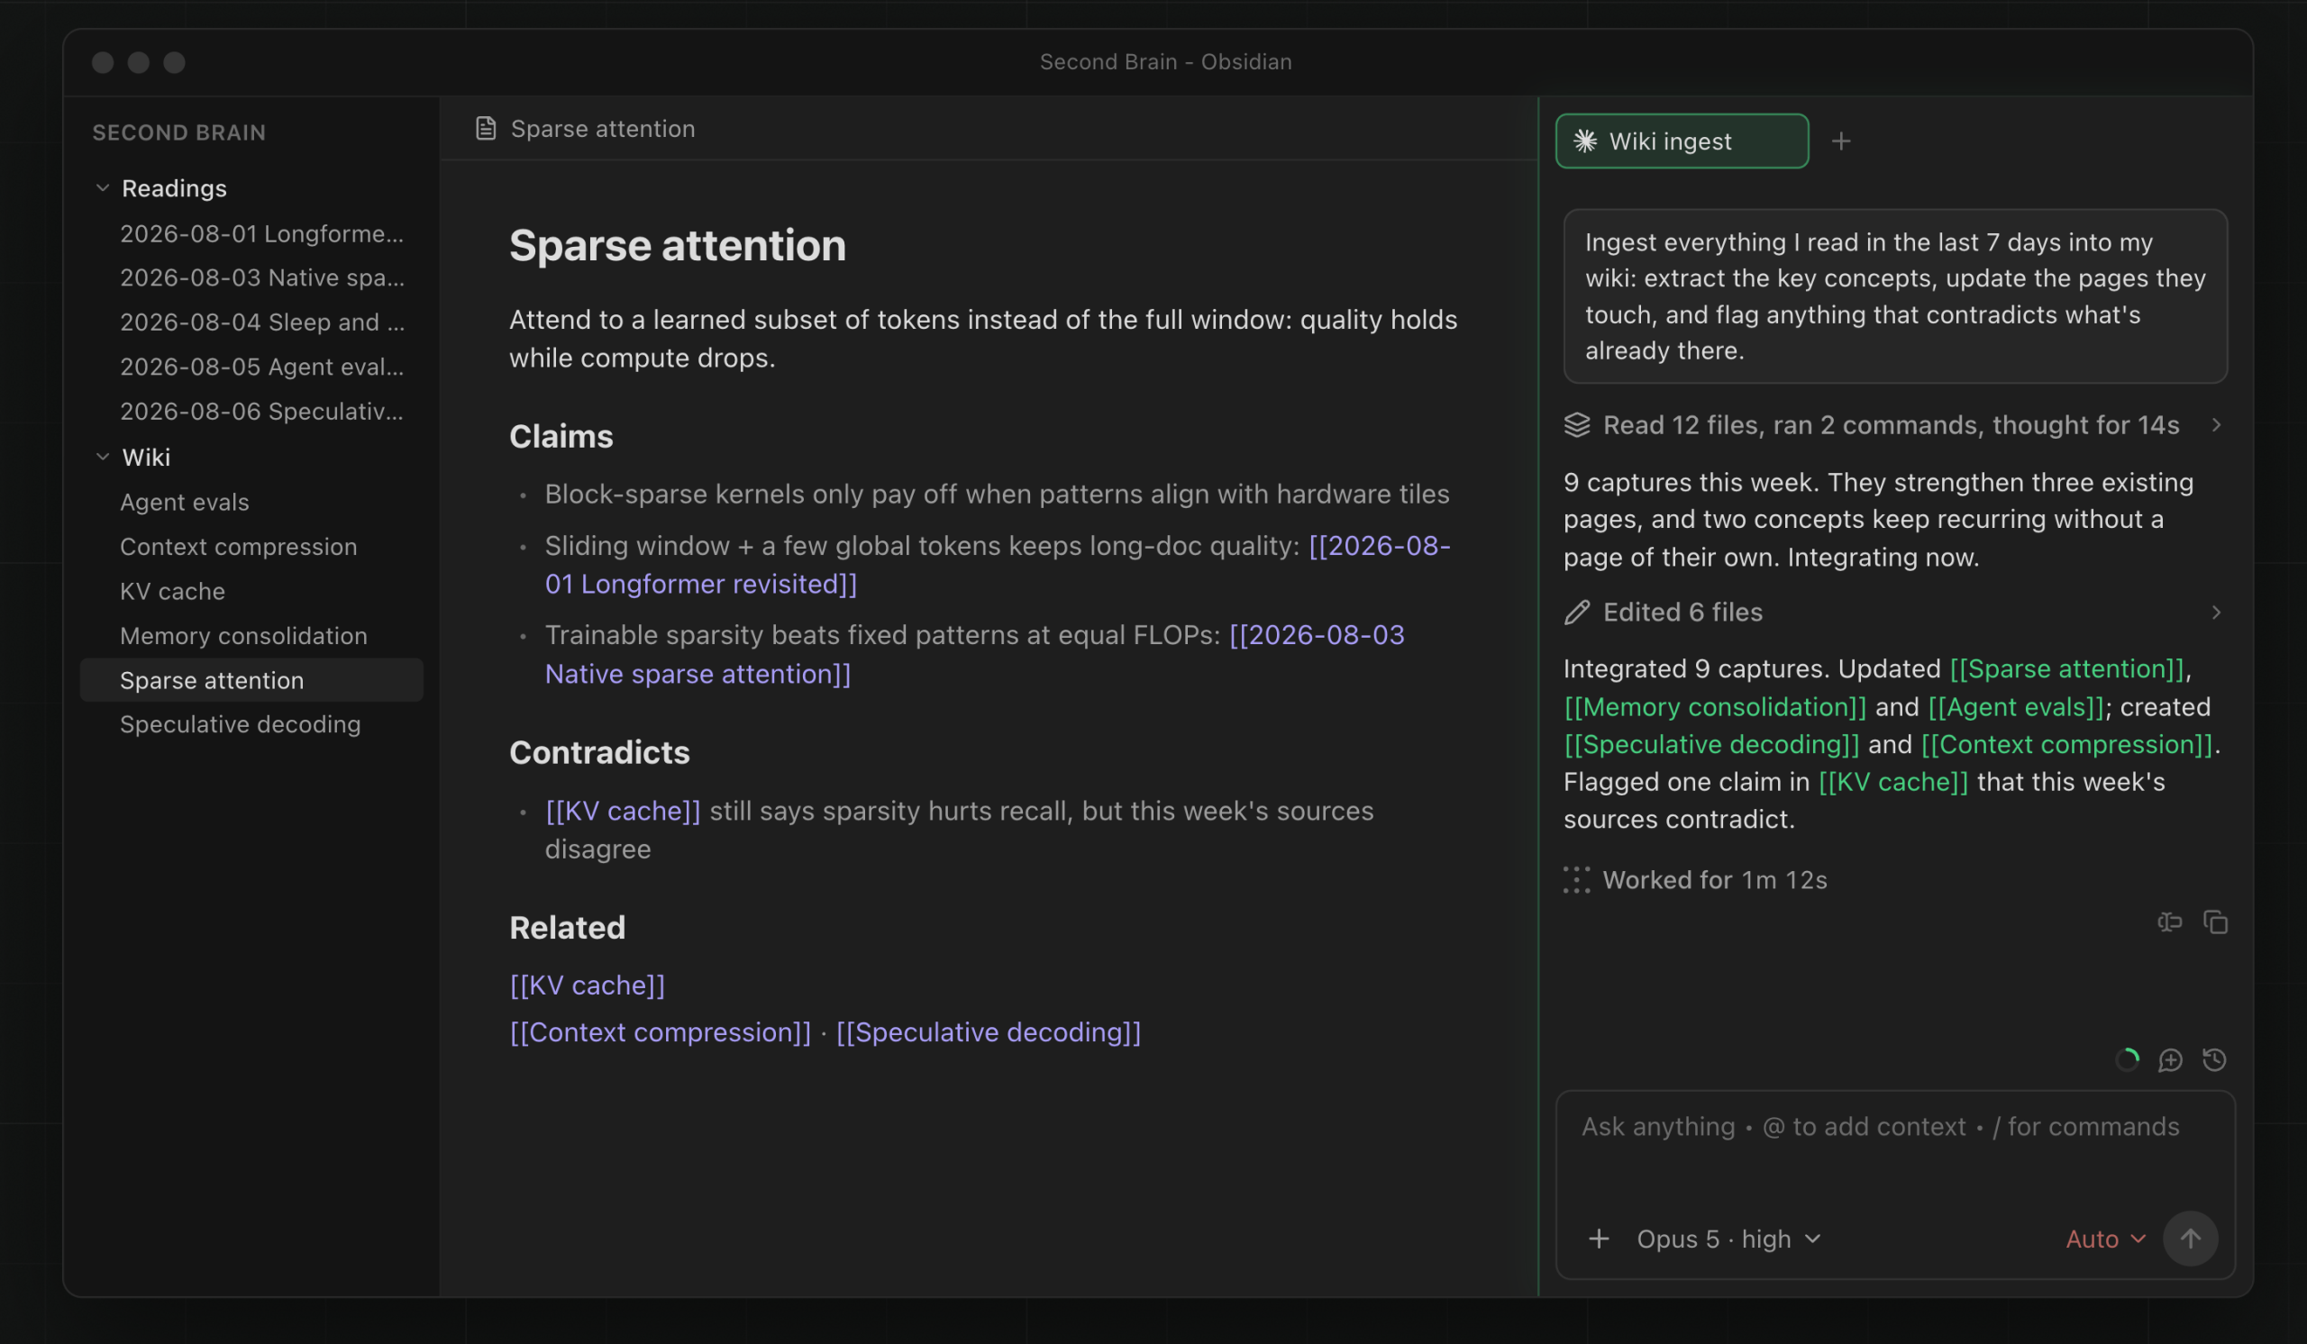Expand the Read 12 files details chevron
This screenshot has width=2307, height=1344.
coord(2216,425)
